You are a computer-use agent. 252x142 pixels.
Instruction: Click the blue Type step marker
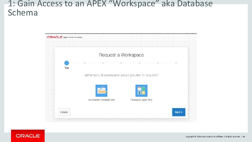pos(67,63)
